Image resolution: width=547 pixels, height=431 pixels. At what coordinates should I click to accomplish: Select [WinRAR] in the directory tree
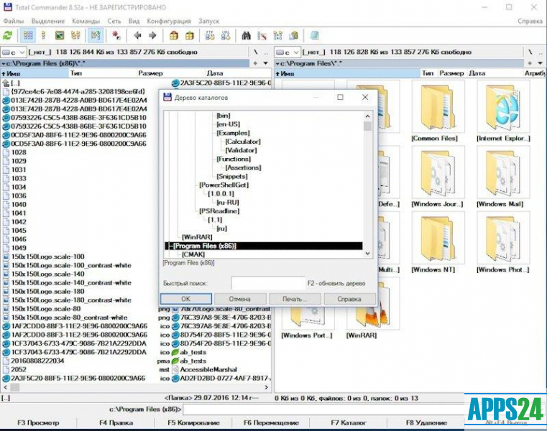tap(197, 237)
